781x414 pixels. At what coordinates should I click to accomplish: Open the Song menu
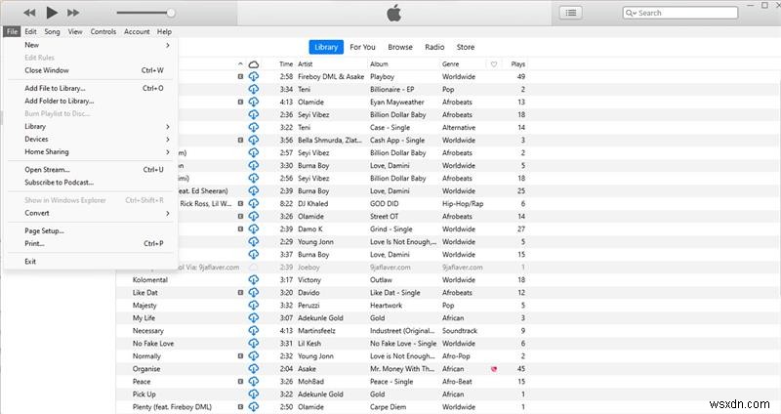point(52,31)
